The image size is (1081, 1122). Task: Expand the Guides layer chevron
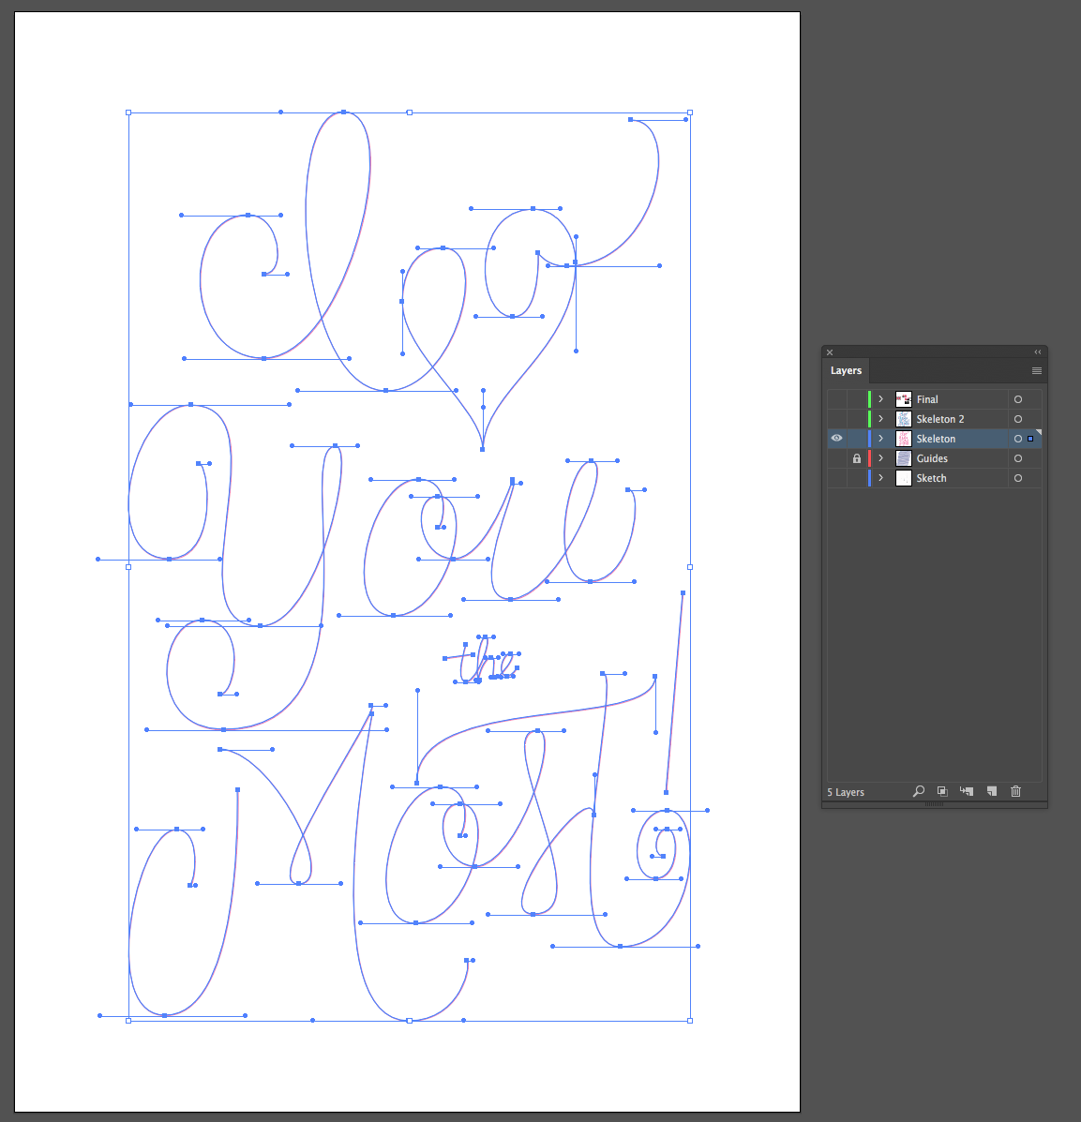pos(881,458)
